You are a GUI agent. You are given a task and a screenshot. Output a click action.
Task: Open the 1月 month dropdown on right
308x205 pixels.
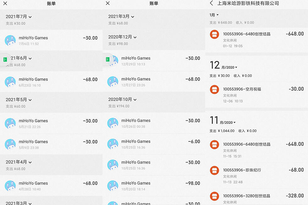click(x=214, y=15)
